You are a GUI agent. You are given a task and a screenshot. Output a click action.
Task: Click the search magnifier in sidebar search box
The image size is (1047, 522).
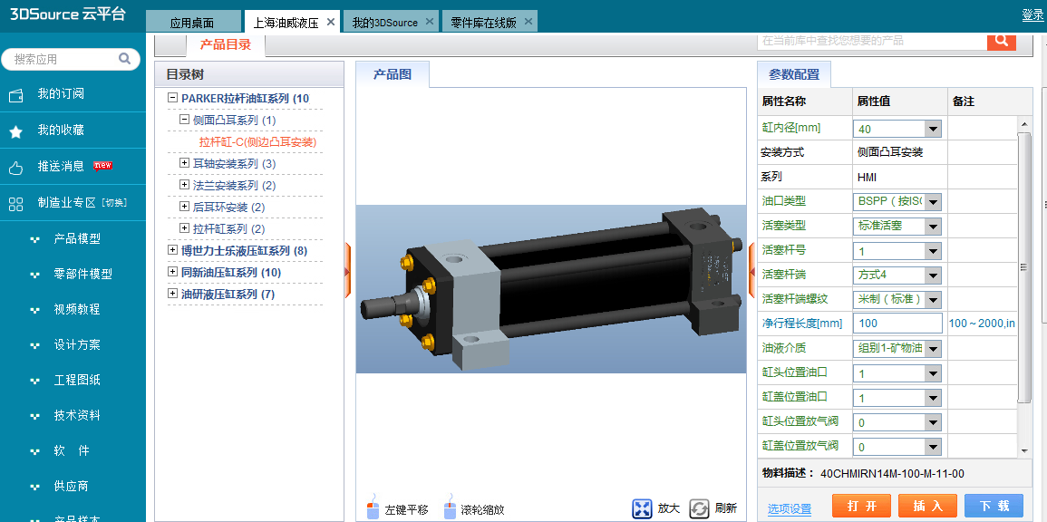click(125, 59)
